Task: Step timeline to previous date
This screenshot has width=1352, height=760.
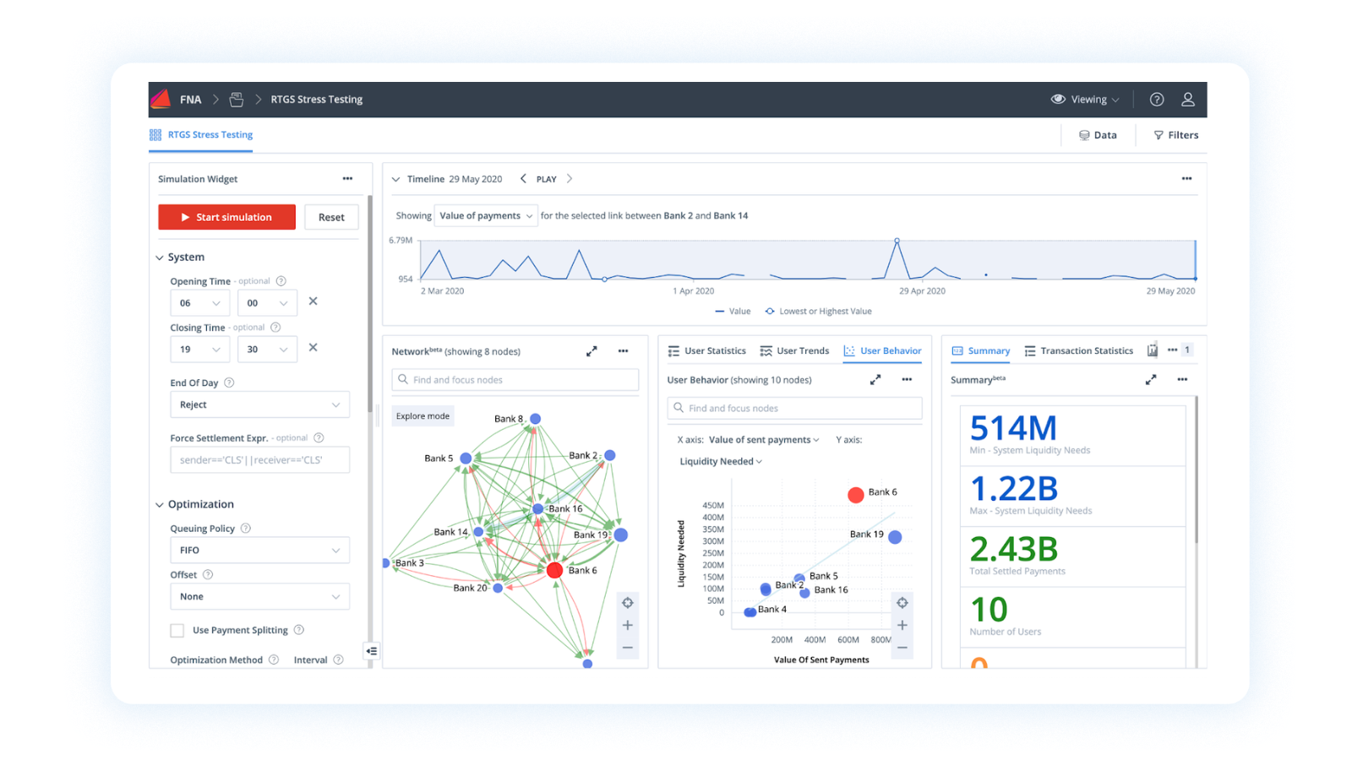Action: coord(523,179)
